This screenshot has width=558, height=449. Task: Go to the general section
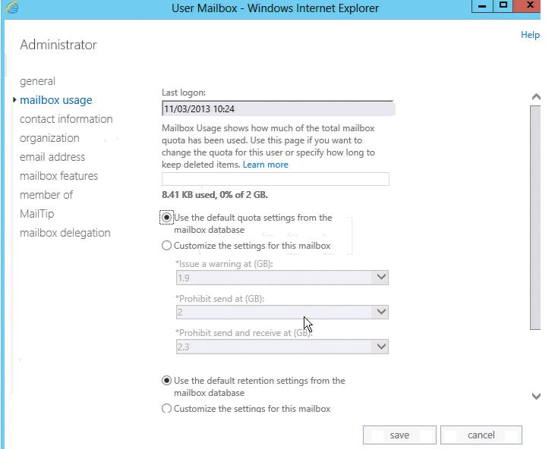37,81
